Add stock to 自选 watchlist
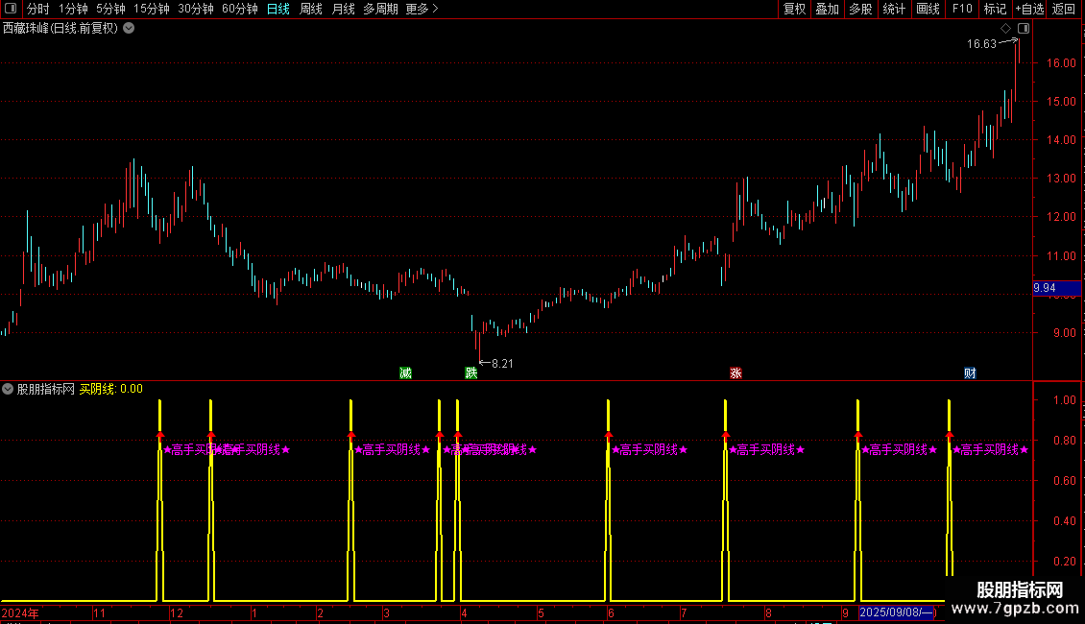The height and width of the screenshot is (624, 1085). (x=1029, y=9)
